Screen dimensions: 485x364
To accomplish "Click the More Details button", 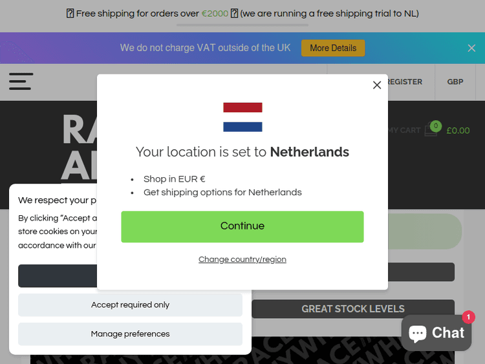I will (333, 48).
